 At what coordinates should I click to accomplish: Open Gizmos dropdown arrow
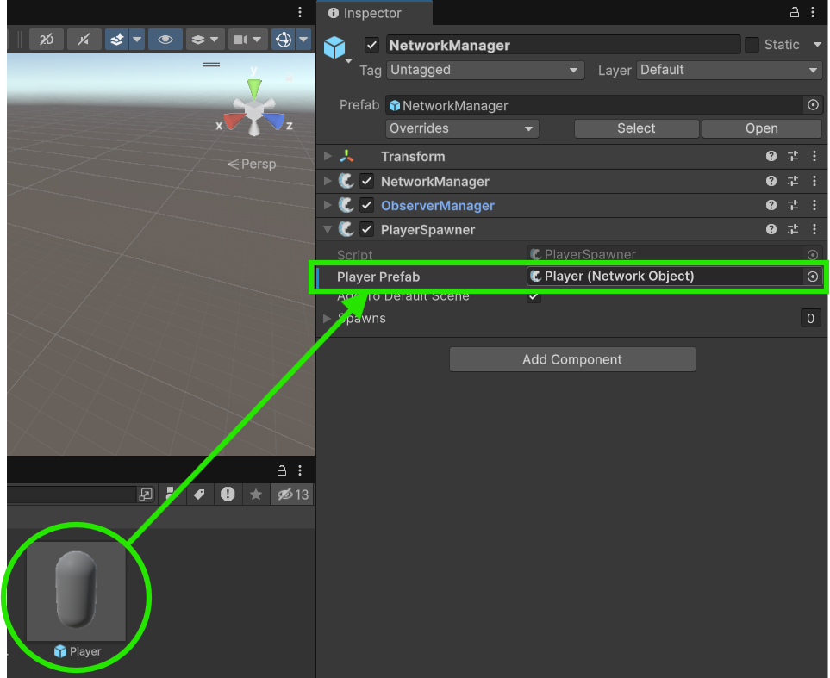303,40
